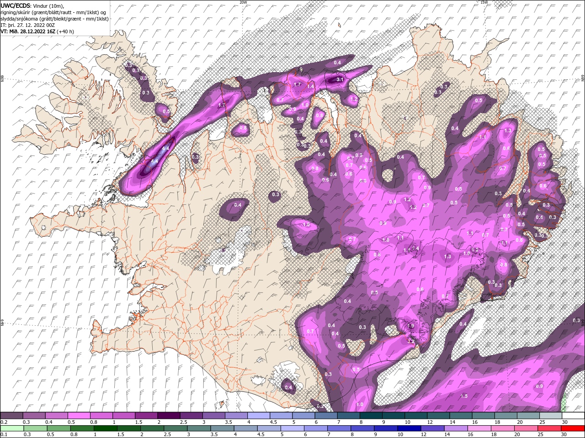This screenshot has width=585, height=438.
Task: Pick the darkest green swatch at 1 in rain legend
Action: (x=105, y=428)
